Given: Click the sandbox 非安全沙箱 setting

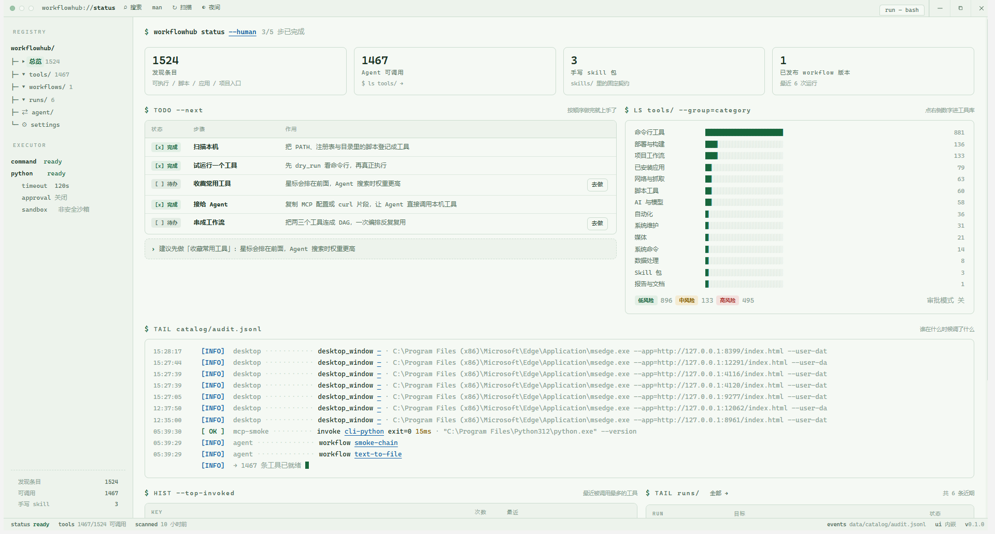Looking at the screenshot, I should (x=55, y=210).
